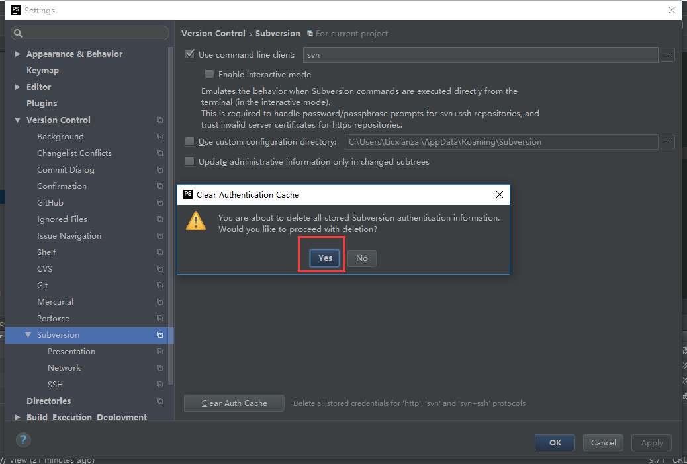Select Perforce settings

tap(54, 318)
